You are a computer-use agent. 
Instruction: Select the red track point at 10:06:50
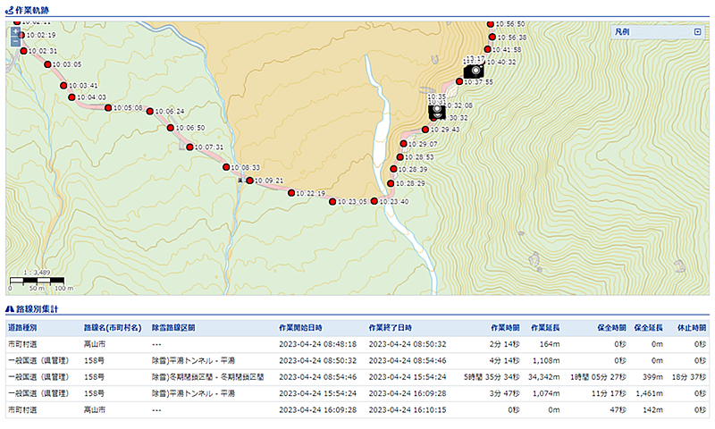click(170, 128)
